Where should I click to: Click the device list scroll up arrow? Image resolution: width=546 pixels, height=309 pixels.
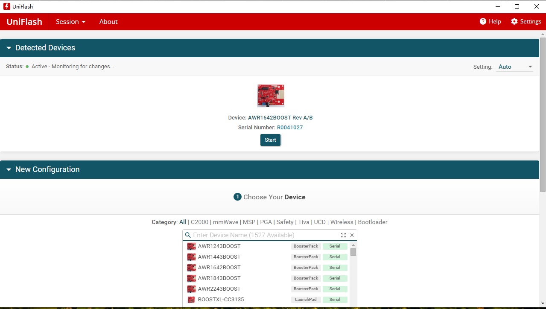(x=353, y=245)
